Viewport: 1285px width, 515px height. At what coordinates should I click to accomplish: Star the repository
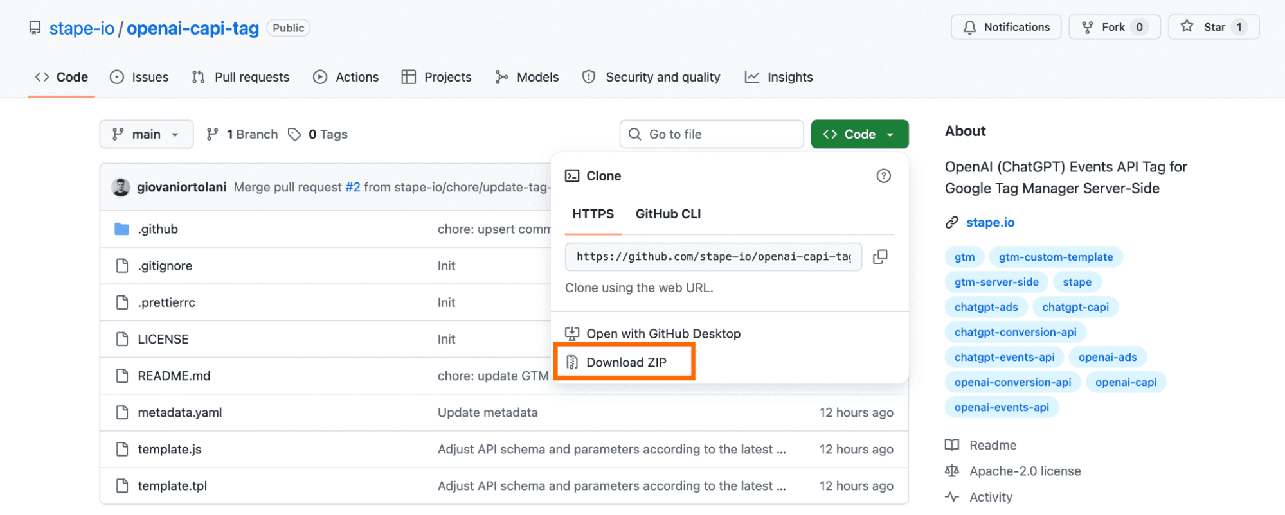click(1214, 27)
